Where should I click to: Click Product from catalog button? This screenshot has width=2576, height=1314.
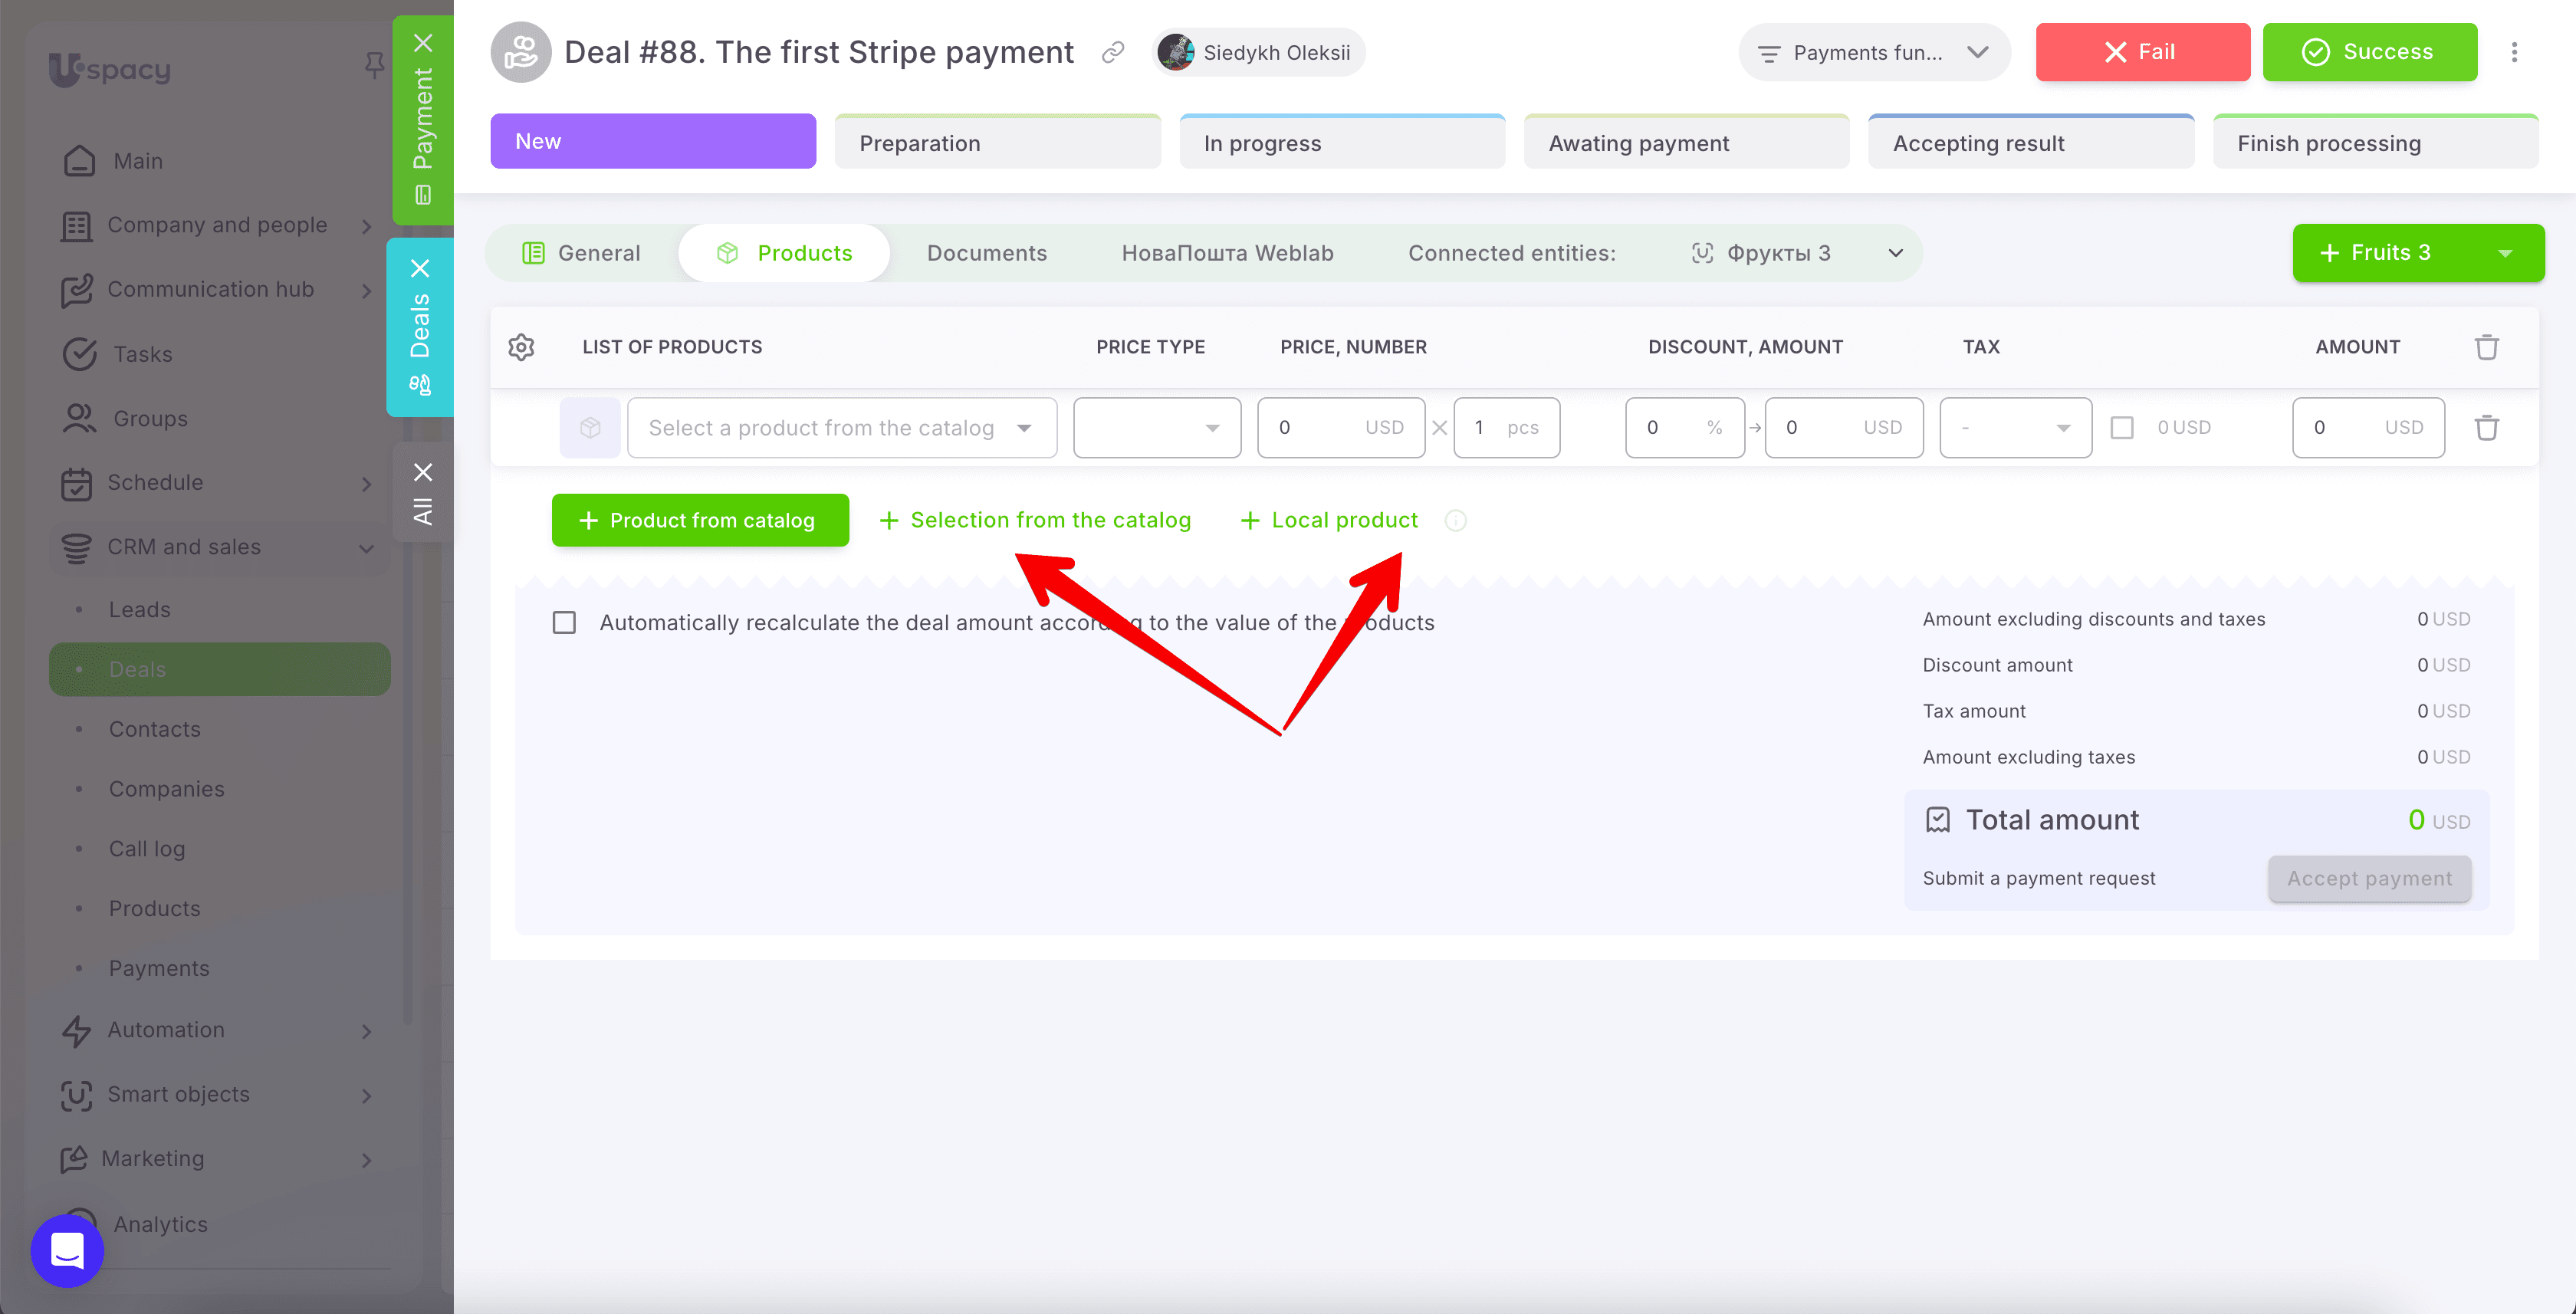(x=700, y=520)
